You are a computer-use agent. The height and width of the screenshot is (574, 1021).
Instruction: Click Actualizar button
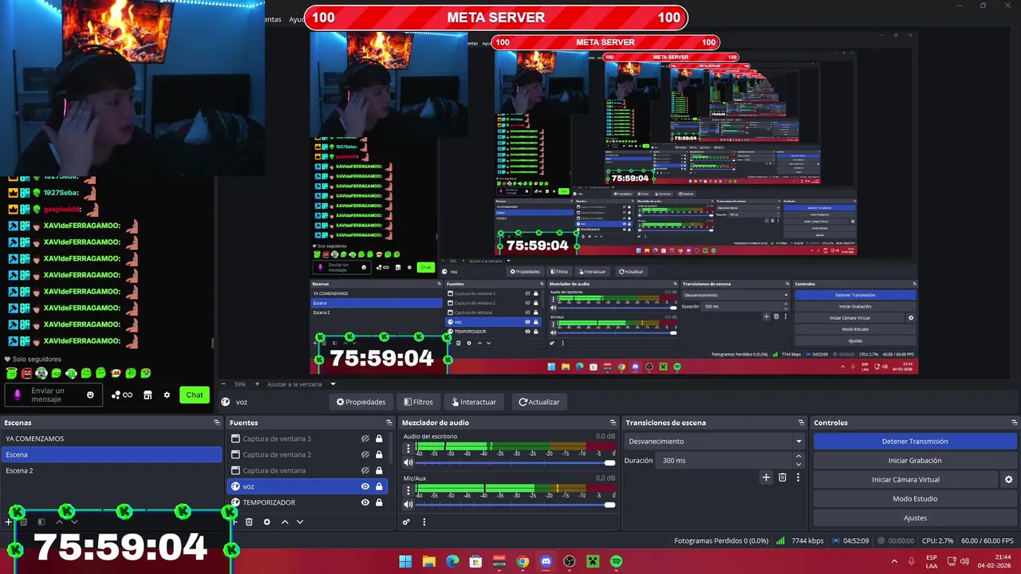(539, 402)
